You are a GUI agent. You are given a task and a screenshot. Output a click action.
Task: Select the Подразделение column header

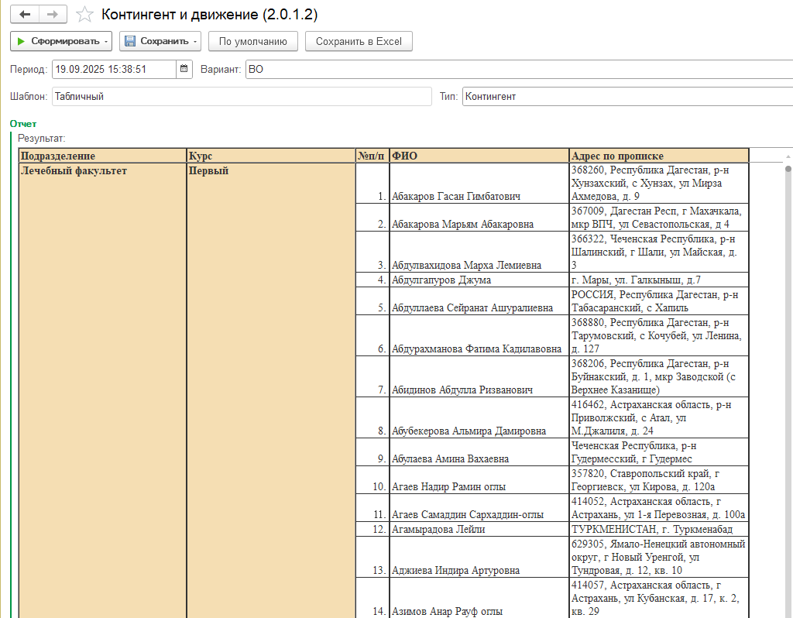point(102,156)
